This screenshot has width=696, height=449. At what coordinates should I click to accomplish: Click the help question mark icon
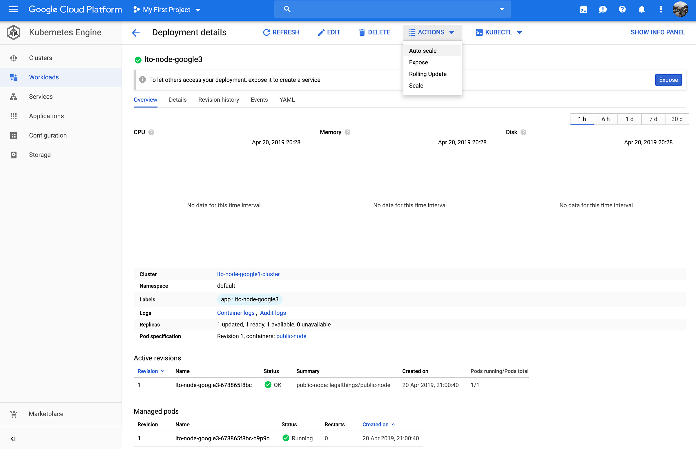pos(622,10)
